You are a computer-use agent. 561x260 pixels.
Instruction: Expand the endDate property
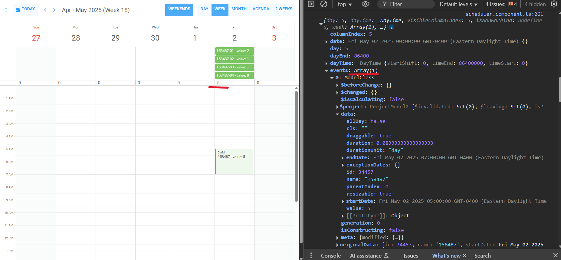[x=343, y=158]
